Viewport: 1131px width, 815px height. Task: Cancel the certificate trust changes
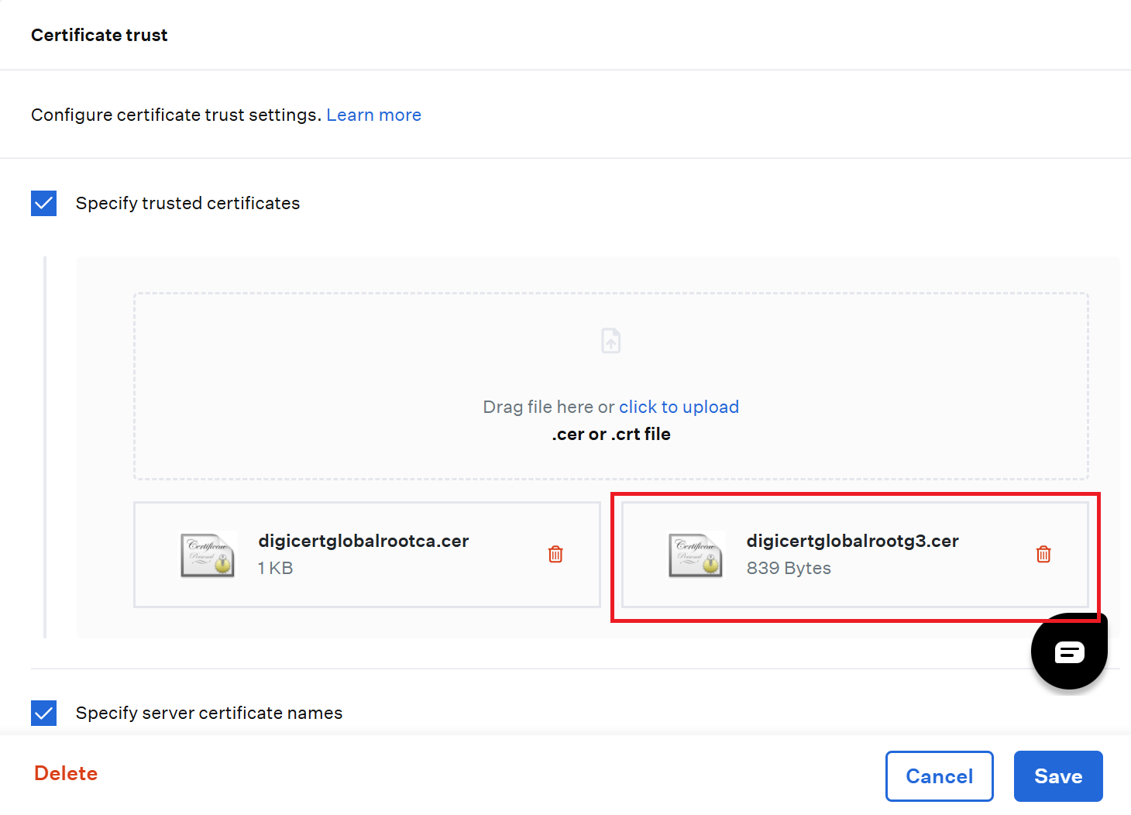tap(940, 776)
